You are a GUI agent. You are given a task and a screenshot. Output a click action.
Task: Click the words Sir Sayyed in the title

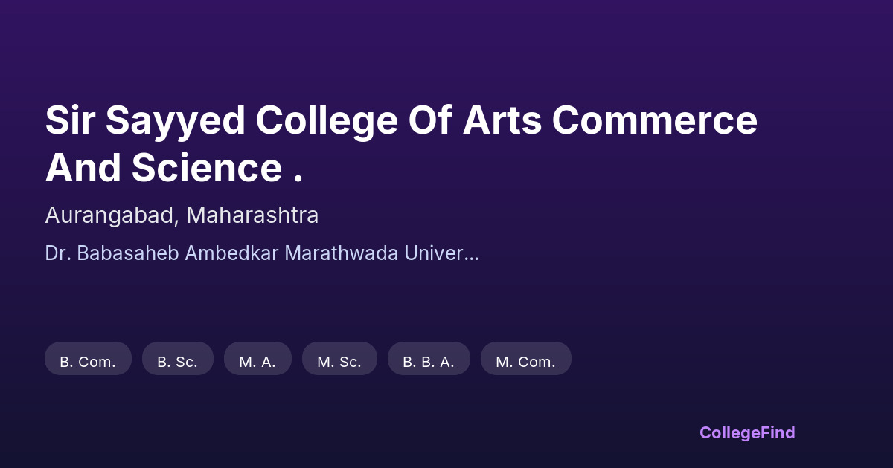click(144, 122)
